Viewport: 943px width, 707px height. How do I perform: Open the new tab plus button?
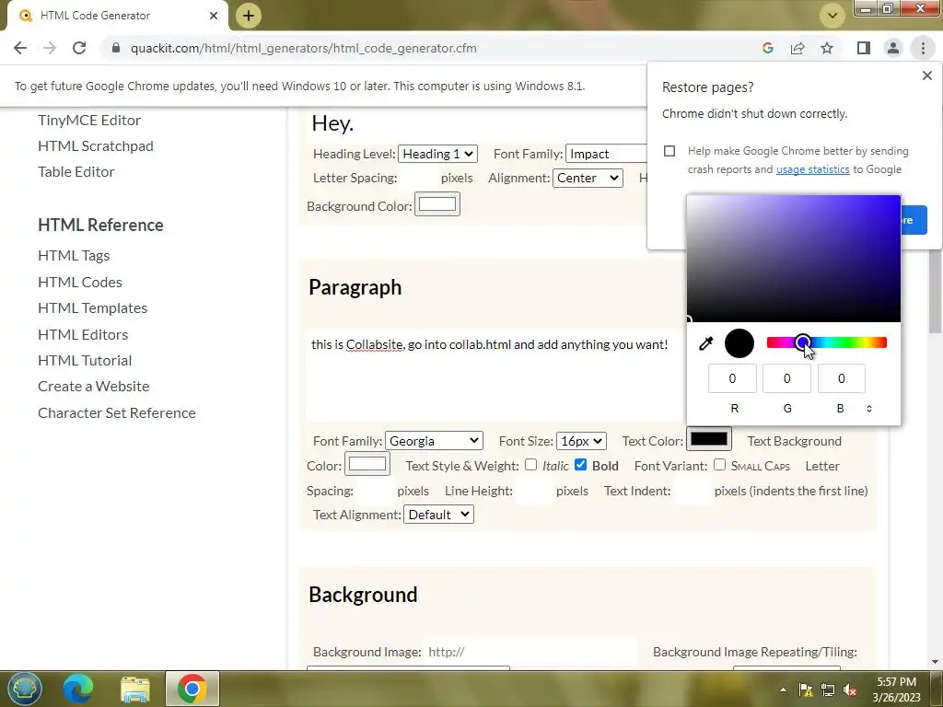[x=249, y=16]
